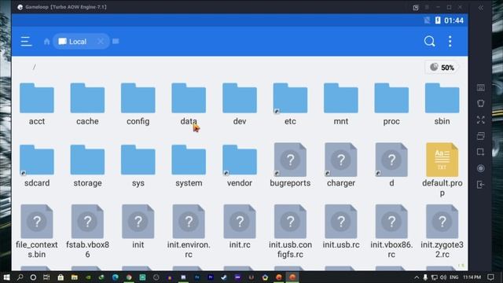The image size is (503, 283).
Task: Open Windows taskbar search
Action: (x=20, y=277)
